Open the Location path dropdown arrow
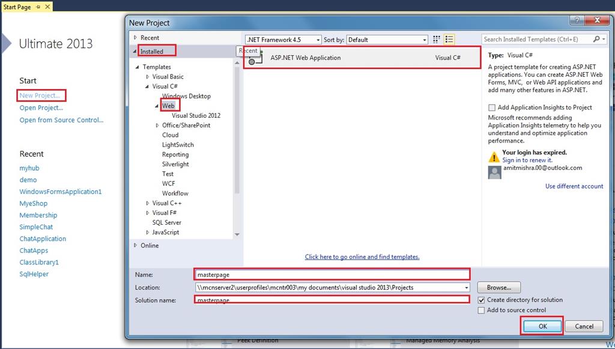Image resolution: width=615 pixels, height=349 pixels. (x=466, y=288)
